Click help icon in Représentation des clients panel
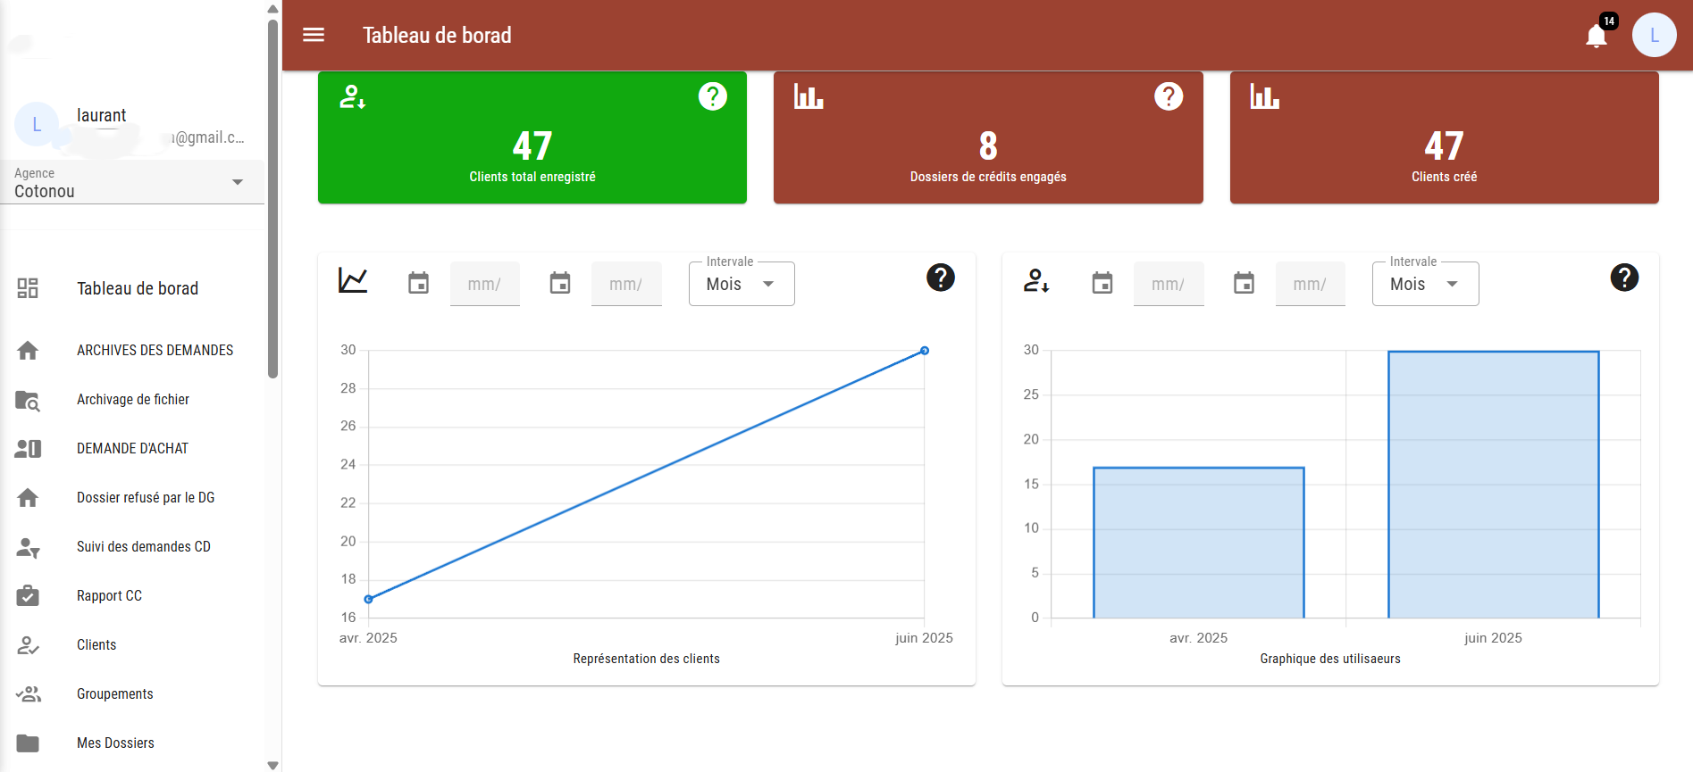1693x772 pixels. (941, 278)
